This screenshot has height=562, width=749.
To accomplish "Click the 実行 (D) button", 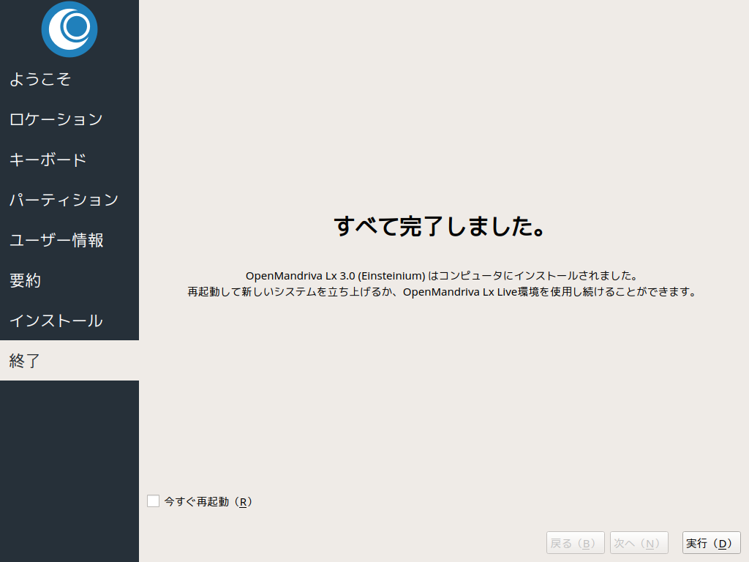I will [x=711, y=543].
